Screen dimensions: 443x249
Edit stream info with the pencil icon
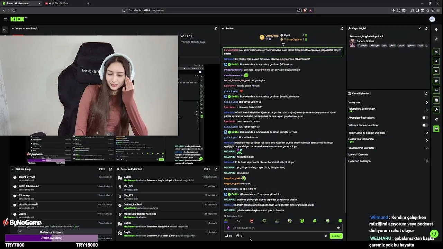tap(420, 28)
